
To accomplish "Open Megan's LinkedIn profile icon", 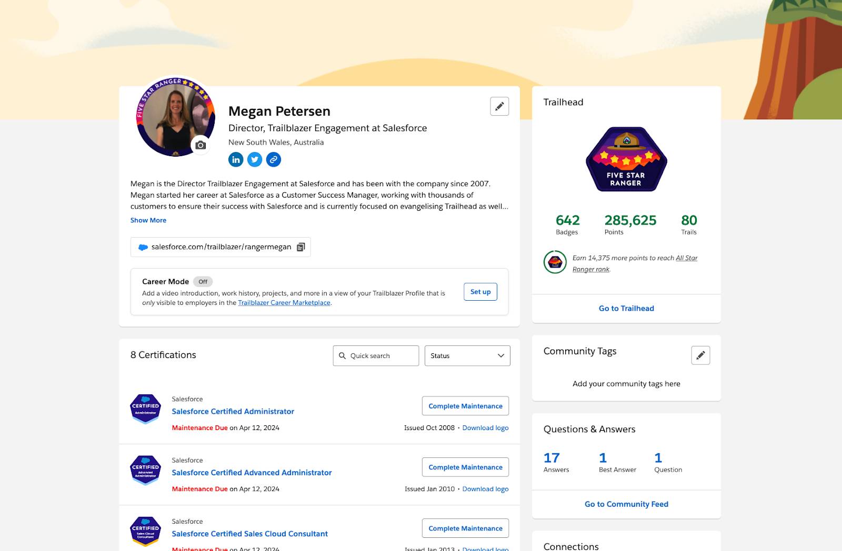I will pyautogui.click(x=236, y=159).
